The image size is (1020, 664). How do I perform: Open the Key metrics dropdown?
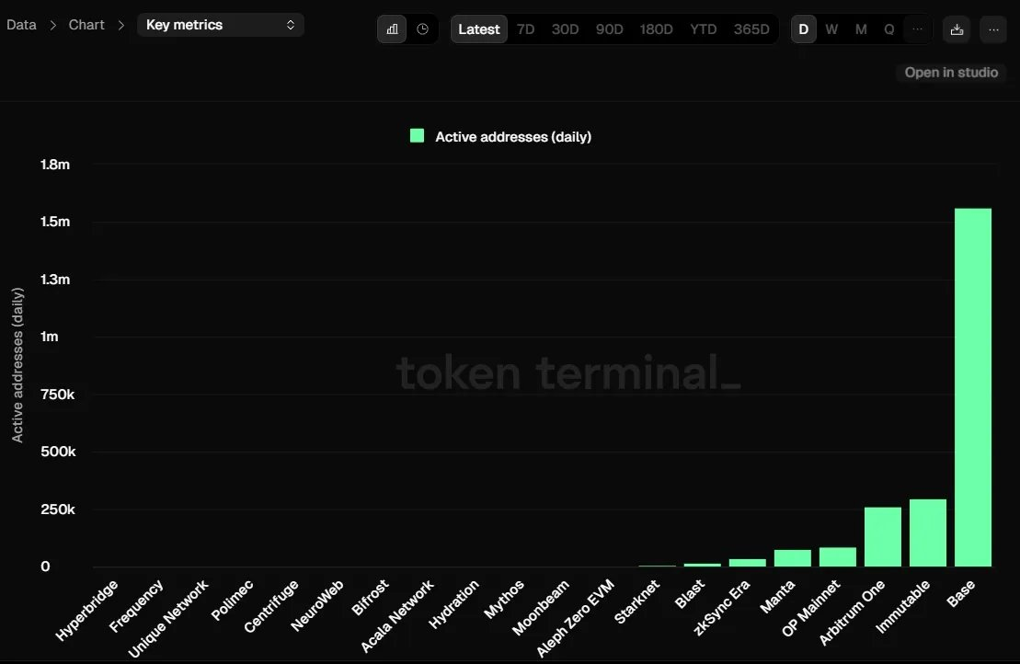pyautogui.click(x=221, y=25)
